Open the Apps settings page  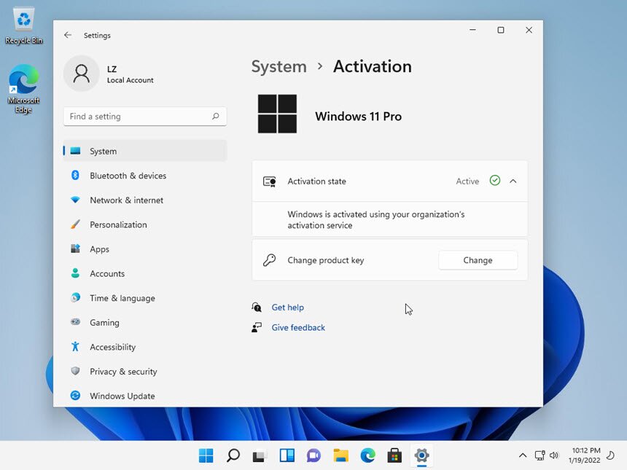pyautogui.click(x=145, y=249)
